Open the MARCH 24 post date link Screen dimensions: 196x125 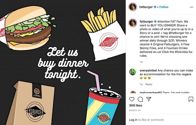[x=135, y=111]
